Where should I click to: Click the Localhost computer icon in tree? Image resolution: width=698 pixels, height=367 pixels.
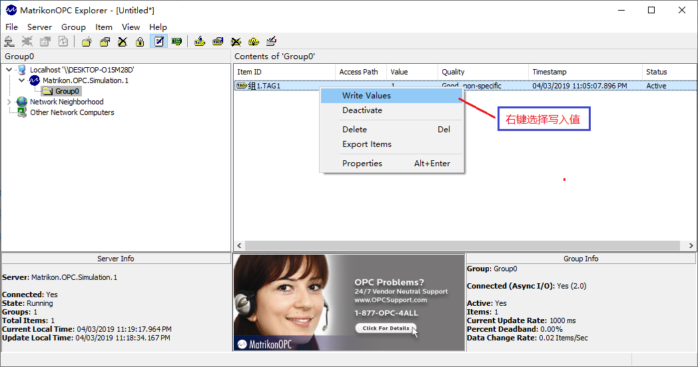click(x=22, y=70)
